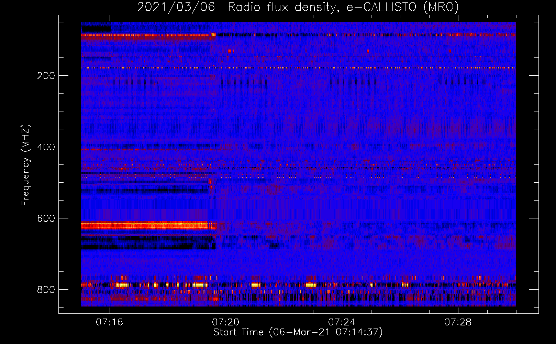Viewport: 556px width, 344px height.
Task: Click the bright yellow-red band near 620 MHz
Action: coord(148,226)
